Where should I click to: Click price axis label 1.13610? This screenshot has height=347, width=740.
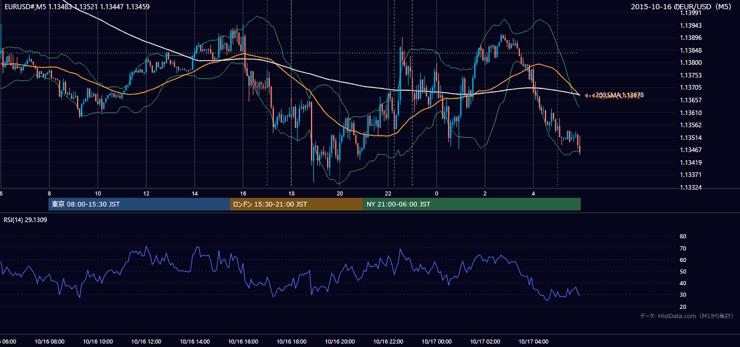[x=691, y=113]
